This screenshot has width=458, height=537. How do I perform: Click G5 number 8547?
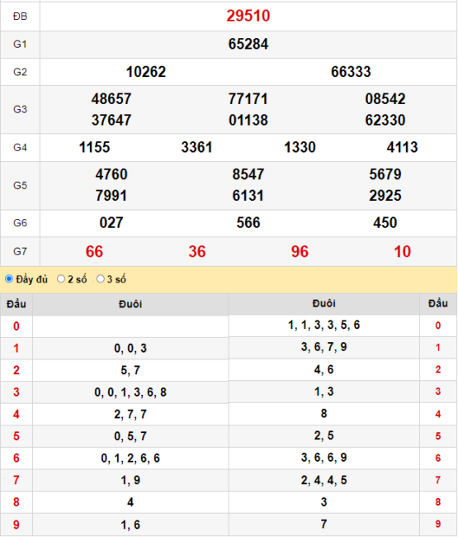click(248, 174)
